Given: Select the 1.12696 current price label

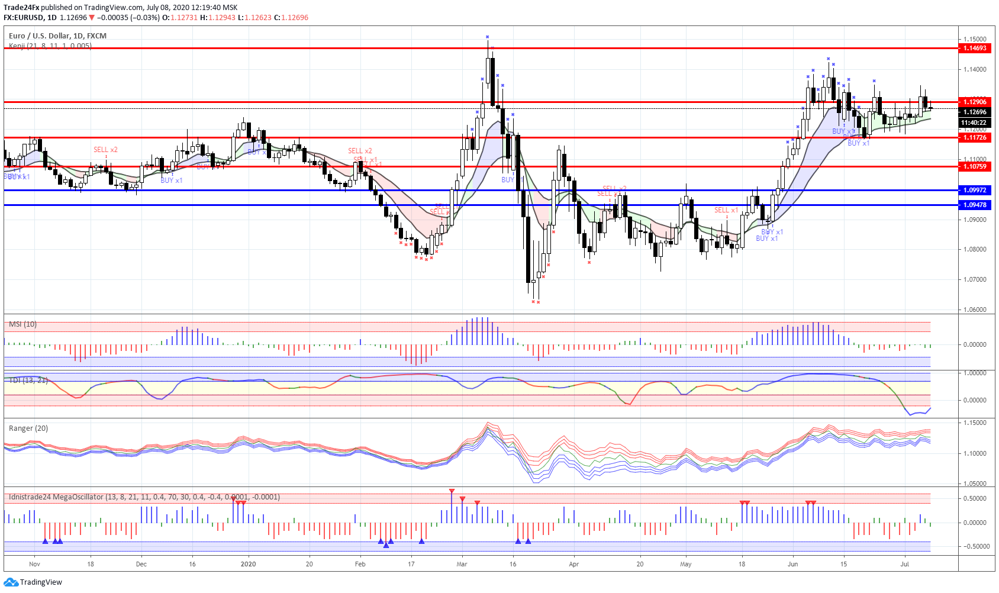Looking at the screenshot, I should pyautogui.click(x=975, y=112).
